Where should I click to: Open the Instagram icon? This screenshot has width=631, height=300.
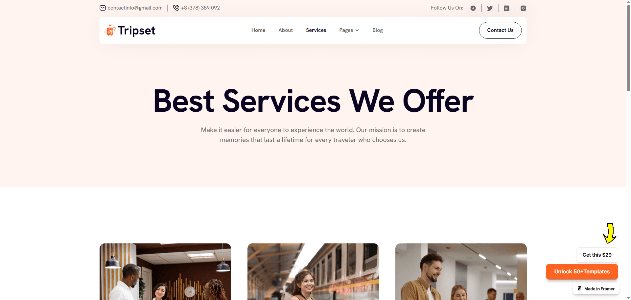point(523,8)
